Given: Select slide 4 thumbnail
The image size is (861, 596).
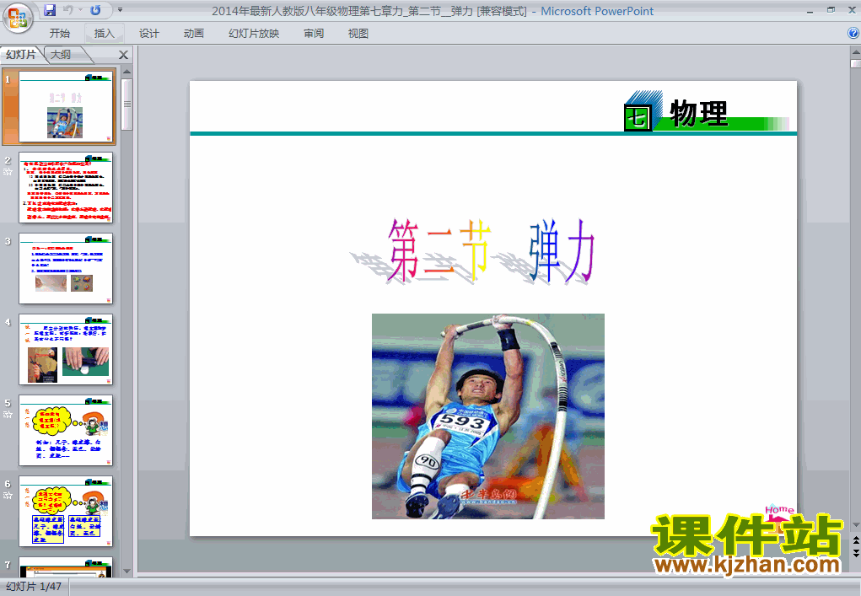Looking at the screenshot, I should [x=65, y=350].
